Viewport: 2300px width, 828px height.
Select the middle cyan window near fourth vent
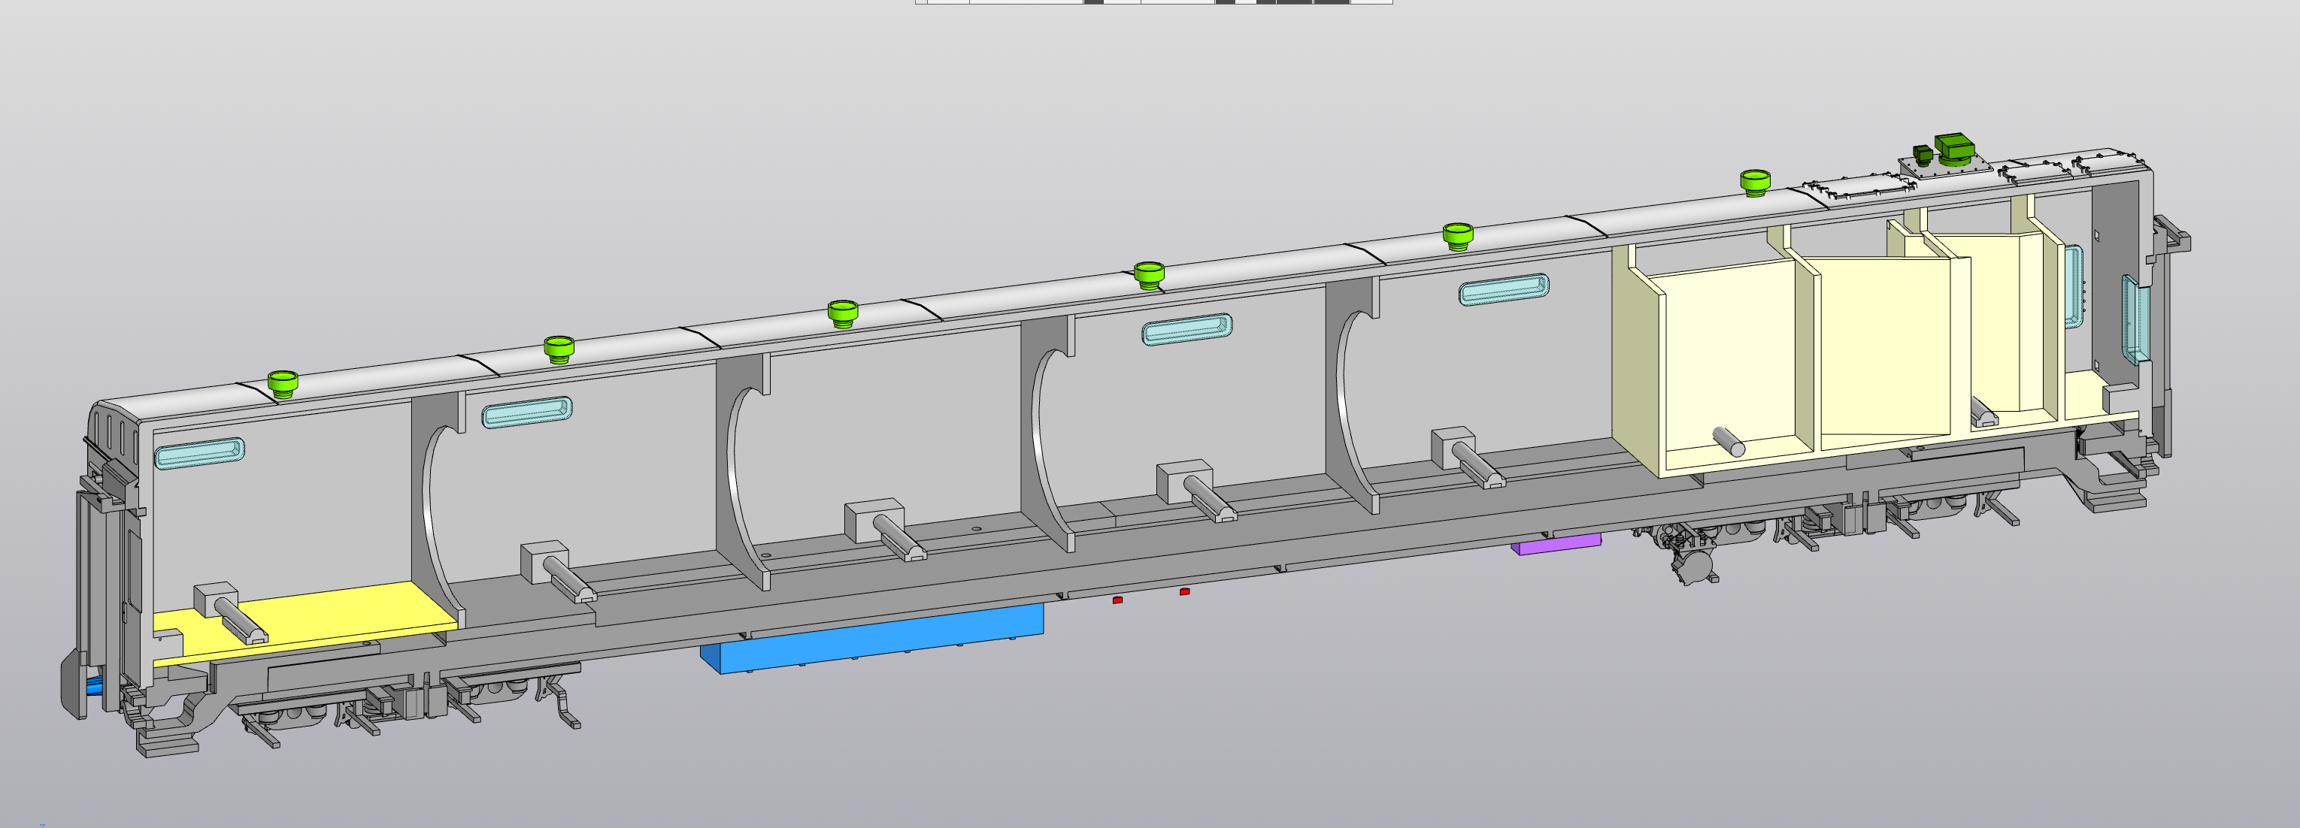[x=1186, y=329]
